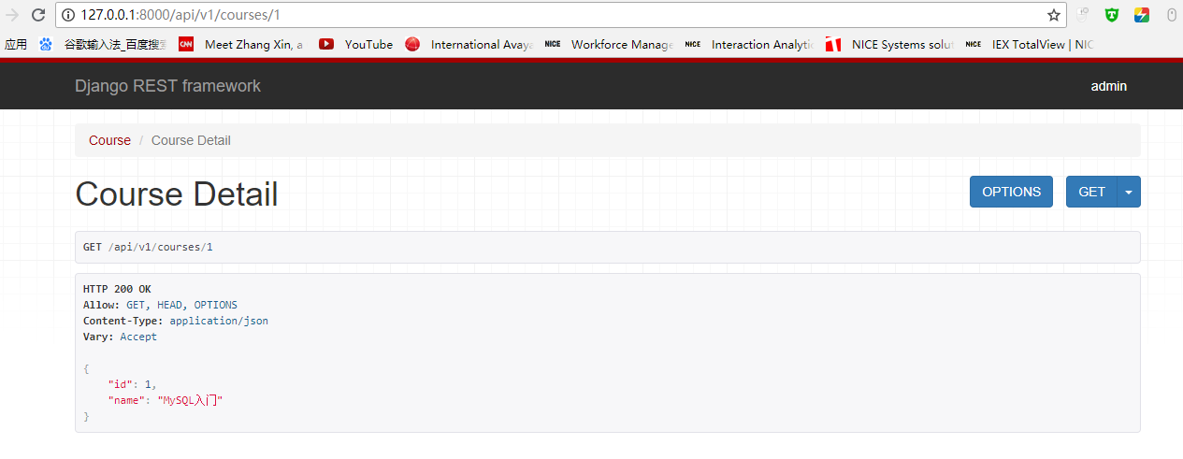The width and height of the screenshot is (1183, 459).
Task: Reload the page with the refresh icon
Action: click(38, 15)
